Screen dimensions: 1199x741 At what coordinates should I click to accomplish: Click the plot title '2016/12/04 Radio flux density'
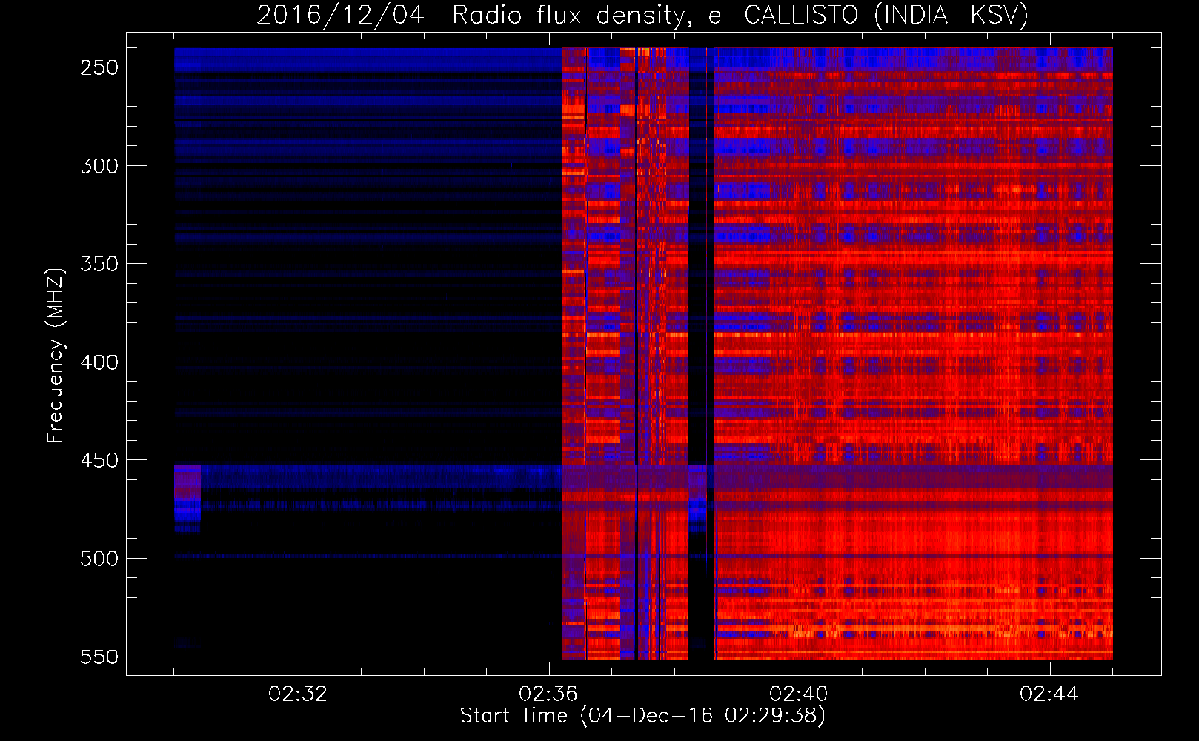tap(642, 16)
